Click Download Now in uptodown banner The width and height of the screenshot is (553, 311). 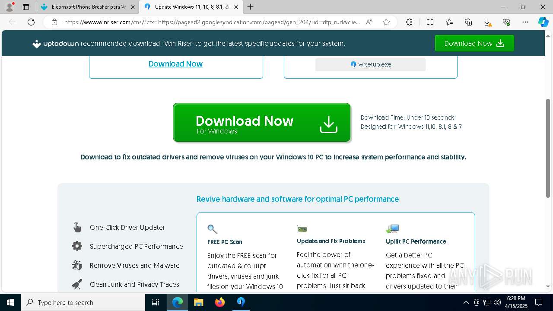tap(474, 43)
